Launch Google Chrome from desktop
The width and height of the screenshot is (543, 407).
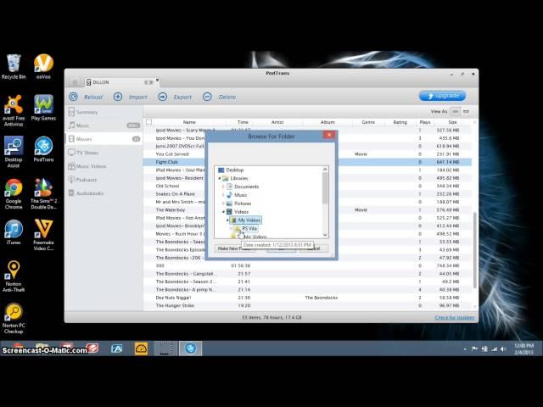pyautogui.click(x=14, y=194)
